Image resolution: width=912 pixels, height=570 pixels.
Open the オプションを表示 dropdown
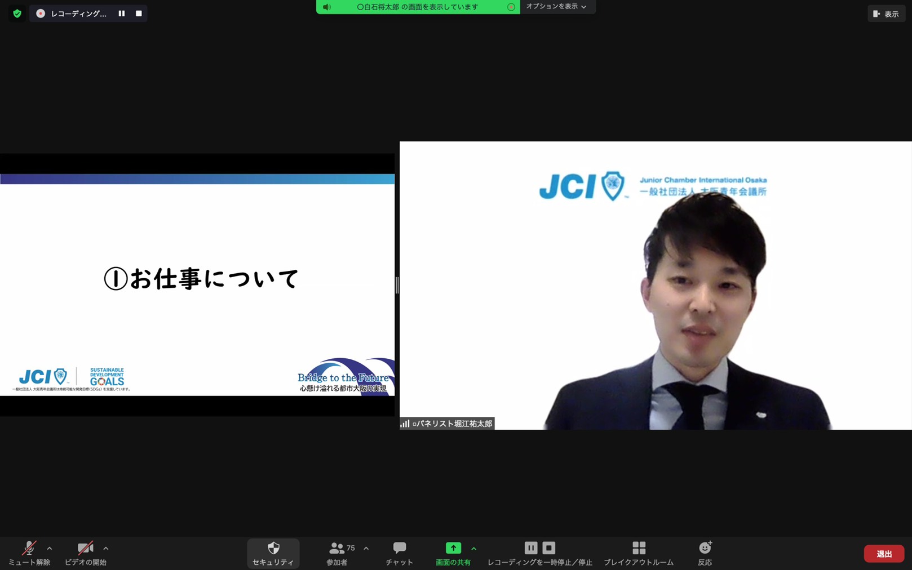[x=556, y=7]
